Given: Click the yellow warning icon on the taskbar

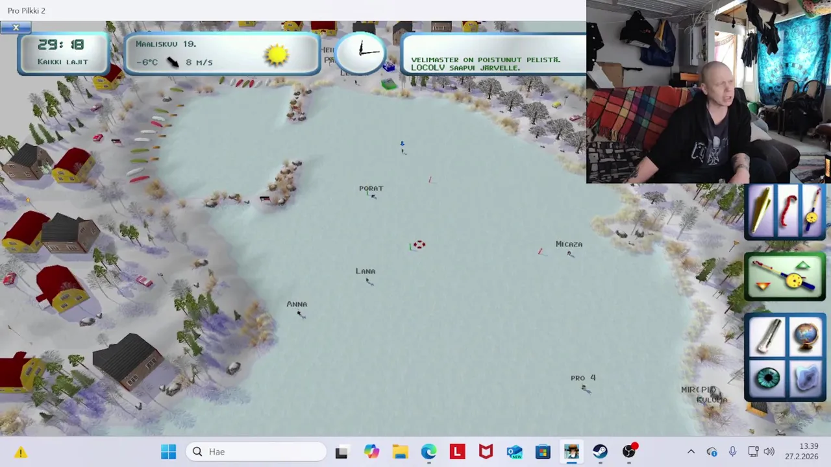Looking at the screenshot, I should click(21, 452).
